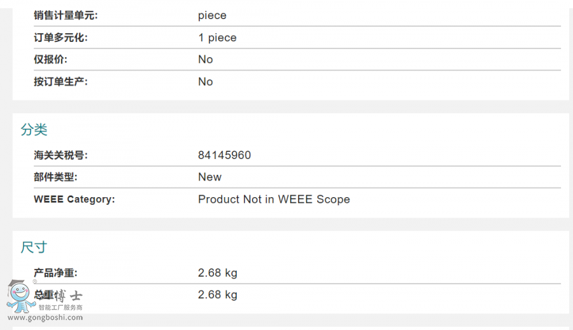Click the gross weight value 2.68 kg
This screenshot has height=330, width=573.
(217, 294)
